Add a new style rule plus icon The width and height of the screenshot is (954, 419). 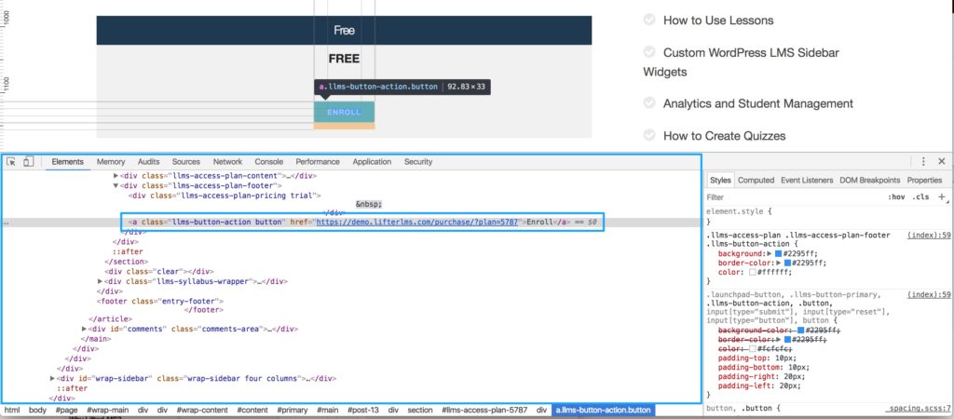click(942, 197)
